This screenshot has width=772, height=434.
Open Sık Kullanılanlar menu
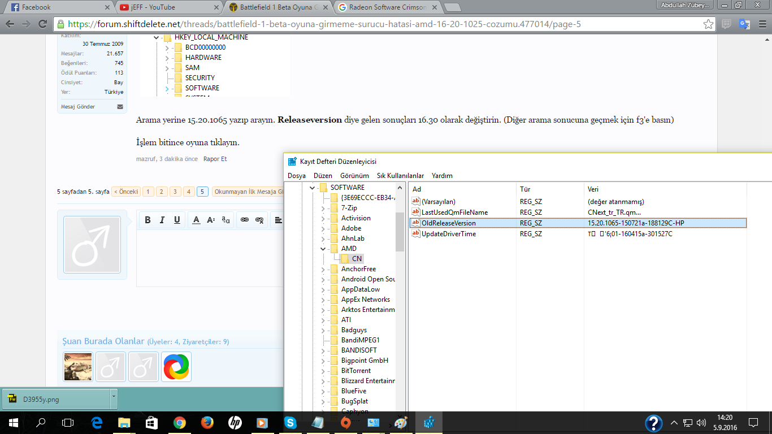tap(400, 176)
